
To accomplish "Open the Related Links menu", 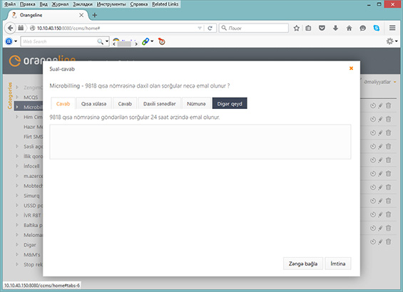I will coord(165,4).
